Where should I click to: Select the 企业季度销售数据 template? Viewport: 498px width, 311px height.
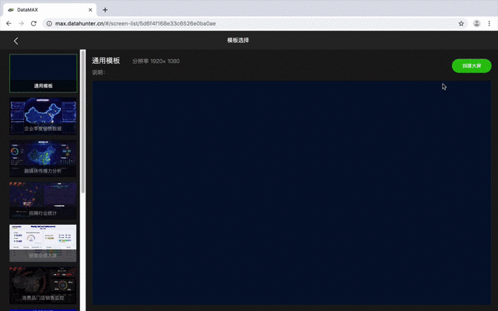tap(43, 116)
